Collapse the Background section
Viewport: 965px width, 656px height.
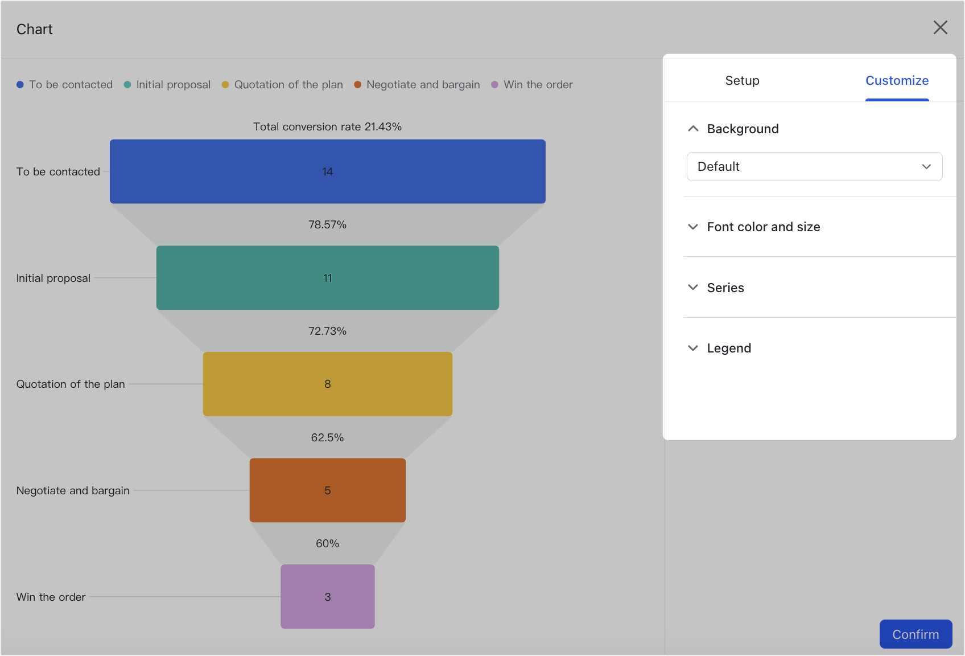(x=693, y=129)
